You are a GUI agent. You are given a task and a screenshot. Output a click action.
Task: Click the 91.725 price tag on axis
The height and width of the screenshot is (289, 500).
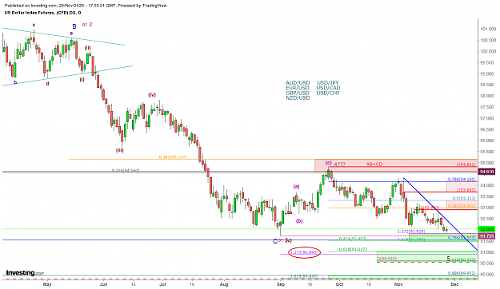(486, 236)
